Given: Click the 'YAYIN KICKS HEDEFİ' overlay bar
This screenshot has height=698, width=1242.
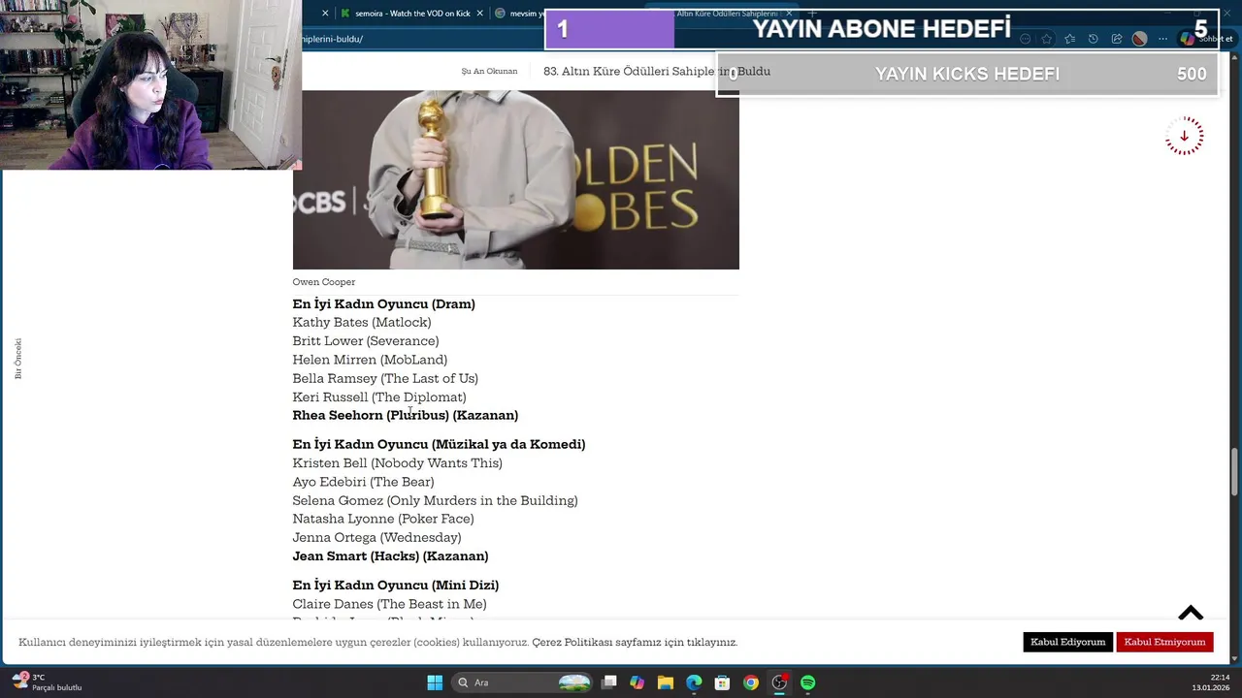Looking at the screenshot, I should point(967,74).
